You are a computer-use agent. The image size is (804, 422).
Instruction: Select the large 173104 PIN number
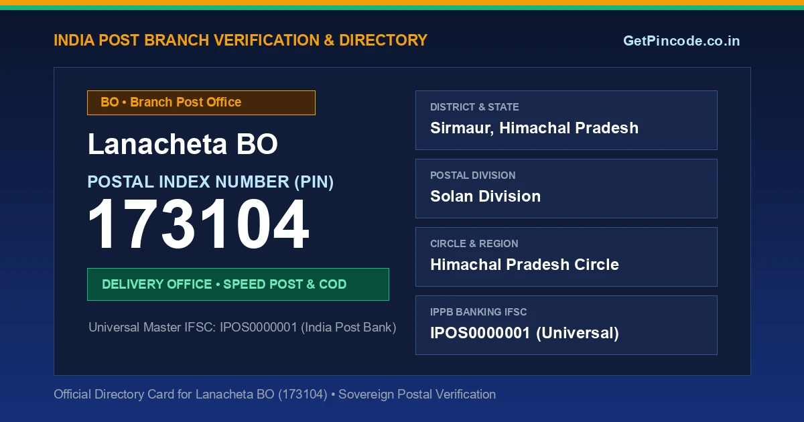198,226
